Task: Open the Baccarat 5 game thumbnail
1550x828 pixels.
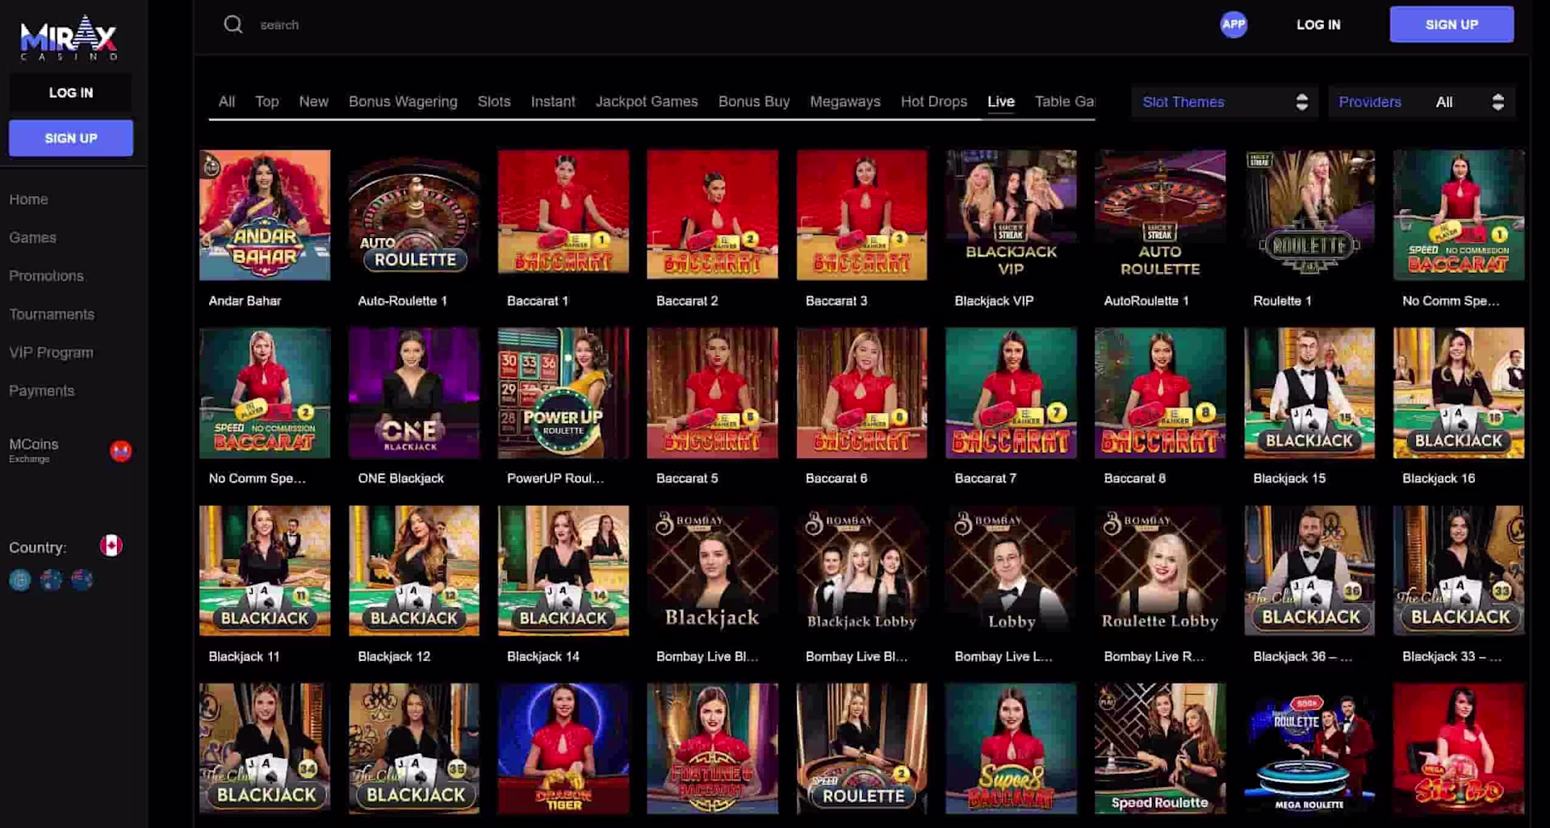Action: tap(712, 393)
